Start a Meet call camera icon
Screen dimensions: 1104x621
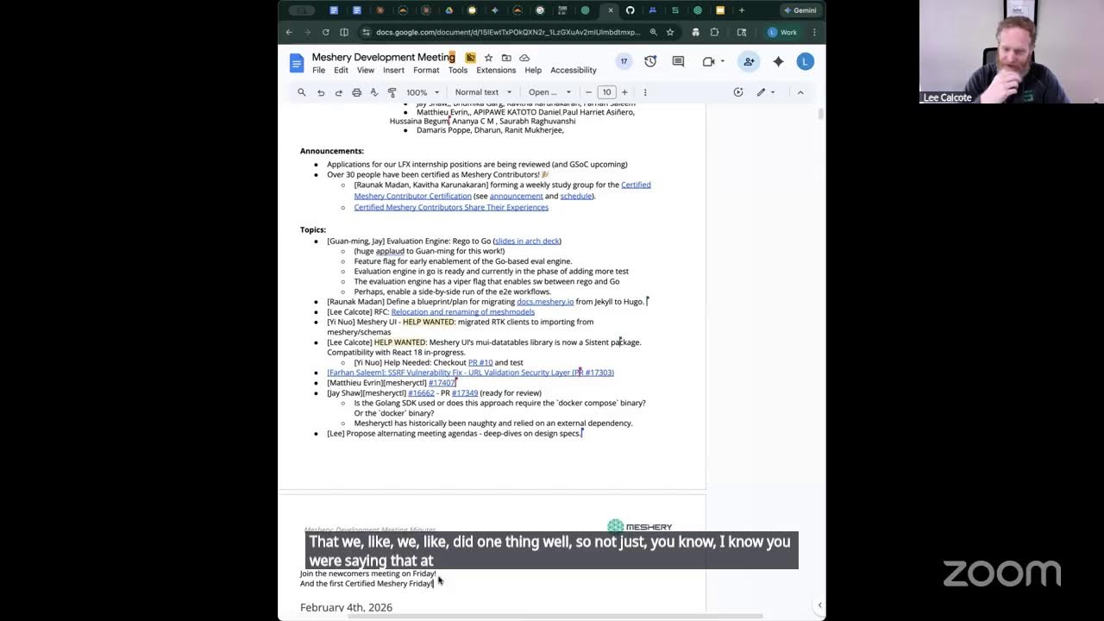point(708,61)
